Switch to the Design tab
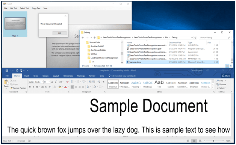 click(x=45, y=76)
